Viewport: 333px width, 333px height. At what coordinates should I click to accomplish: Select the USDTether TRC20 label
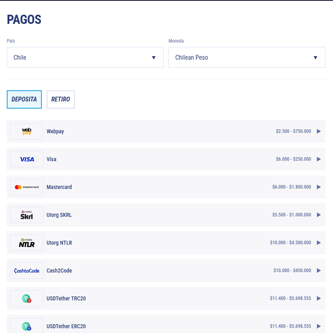(66, 298)
